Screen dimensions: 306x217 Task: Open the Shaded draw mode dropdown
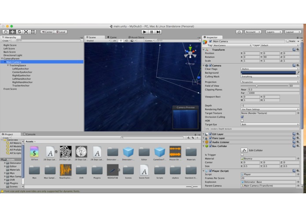click(98, 41)
